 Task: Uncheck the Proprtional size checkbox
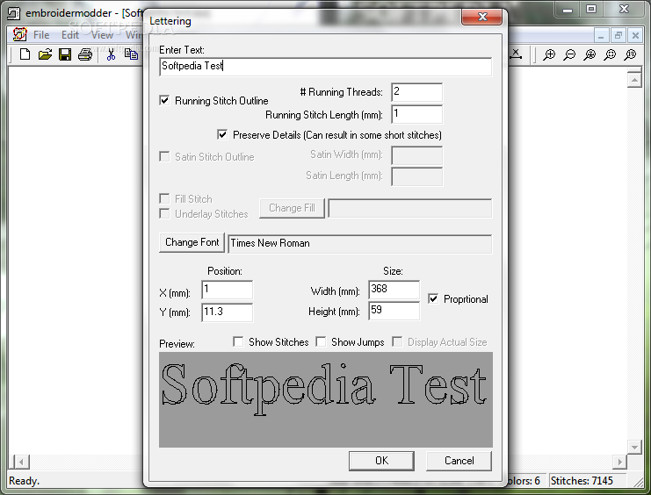click(433, 298)
